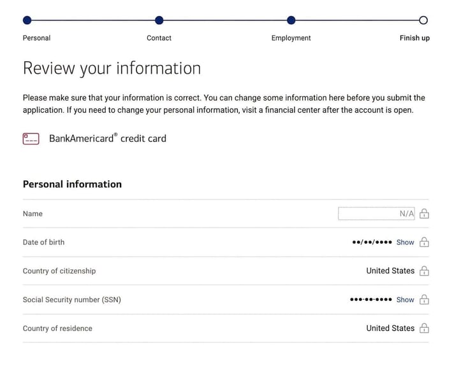This screenshot has width=461, height=366.
Task: Click the Contact step label
Action: pyautogui.click(x=159, y=38)
